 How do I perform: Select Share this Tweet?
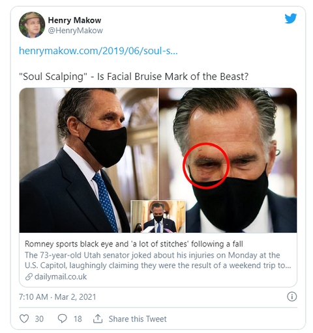click(138, 319)
